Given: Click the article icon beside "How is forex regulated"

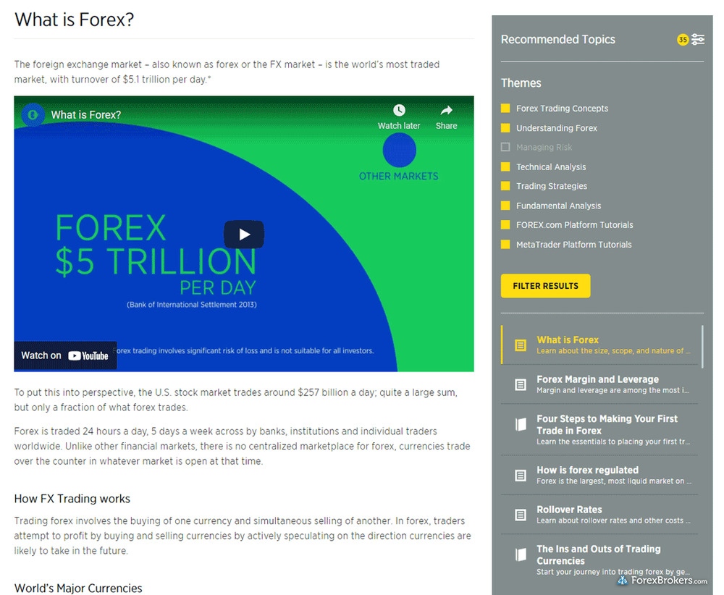Looking at the screenshot, I should tap(520, 474).
